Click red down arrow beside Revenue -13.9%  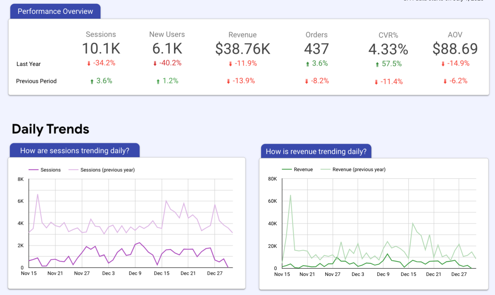tap(228, 81)
